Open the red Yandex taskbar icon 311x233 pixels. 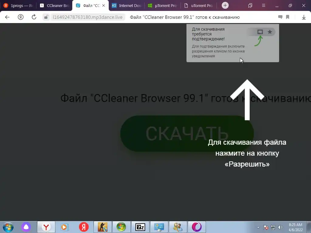click(84, 227)
